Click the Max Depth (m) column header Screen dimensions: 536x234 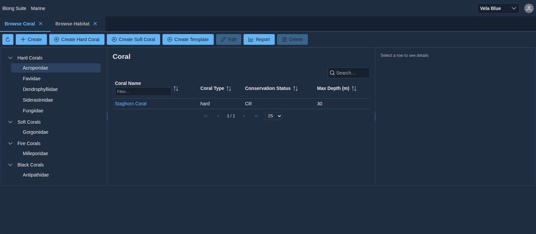pos(333,88)
